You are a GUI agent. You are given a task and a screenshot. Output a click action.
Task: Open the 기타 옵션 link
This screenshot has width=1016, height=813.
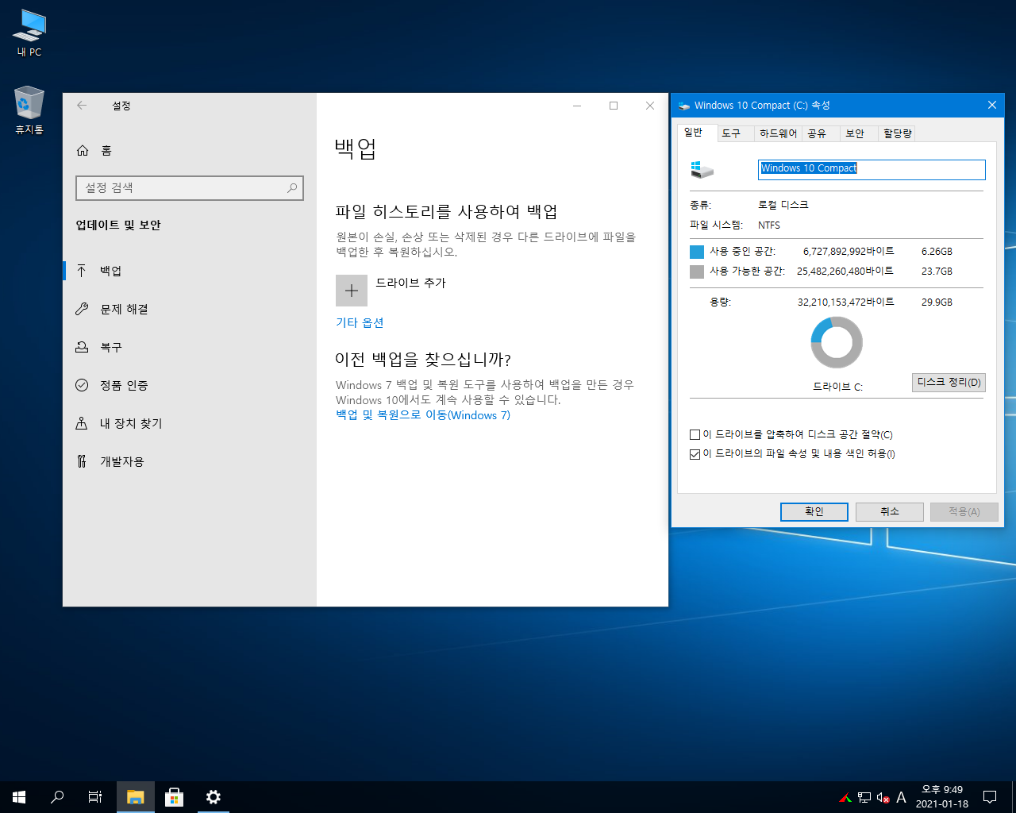pyautogui.click(x=360, y=322)
